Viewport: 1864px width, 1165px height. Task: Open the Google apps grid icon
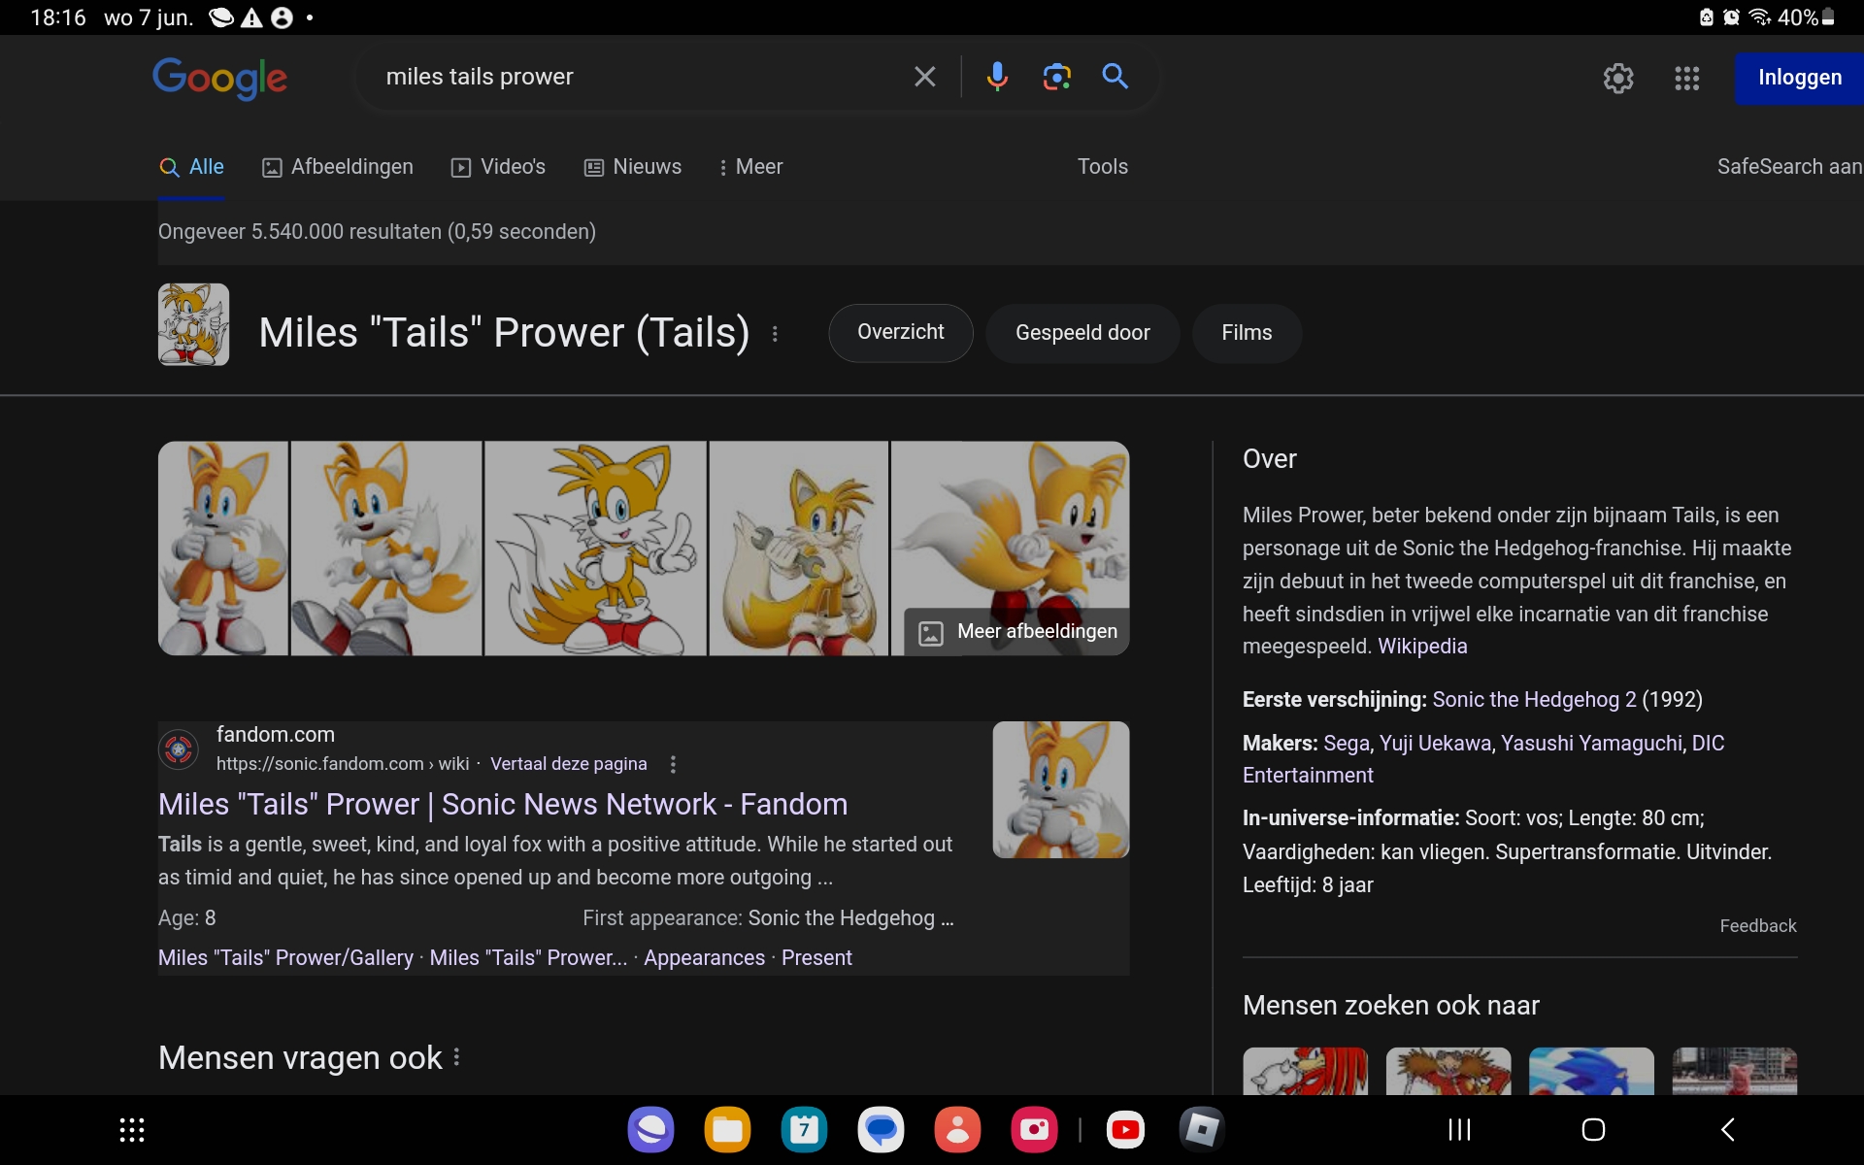click(x=1686, y=78)
